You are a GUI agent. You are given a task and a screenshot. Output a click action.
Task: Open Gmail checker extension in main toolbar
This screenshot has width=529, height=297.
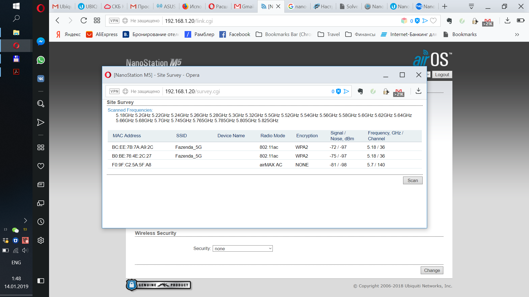pos(488,22)
